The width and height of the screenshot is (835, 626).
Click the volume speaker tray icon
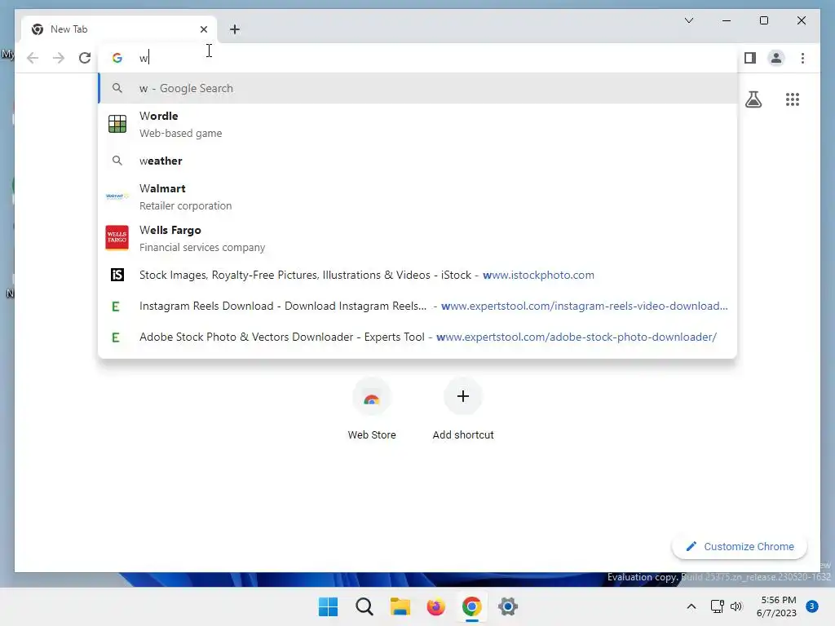pyautogui.click(x=736, y=606)
